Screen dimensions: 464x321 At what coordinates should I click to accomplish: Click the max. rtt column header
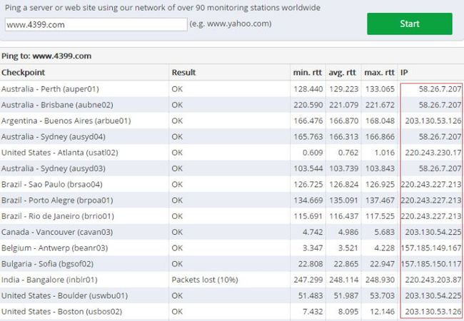[379, 73]
